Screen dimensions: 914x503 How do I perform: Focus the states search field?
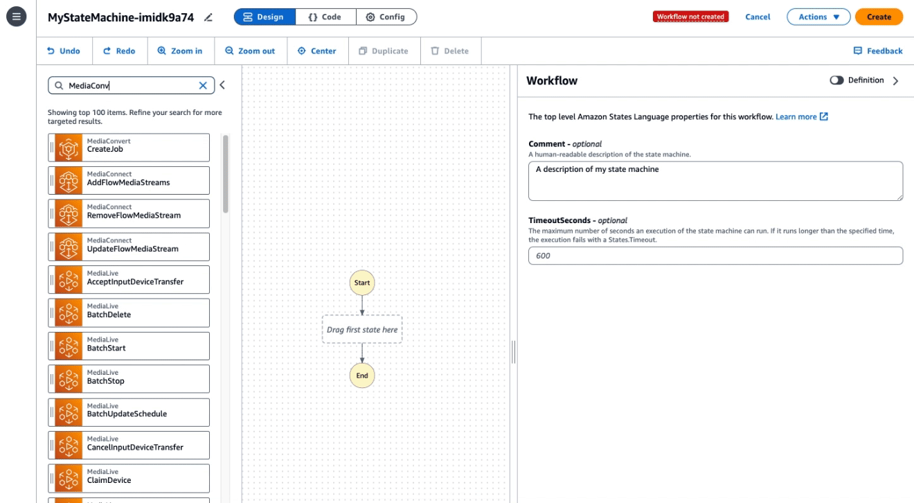pos(132,85)
